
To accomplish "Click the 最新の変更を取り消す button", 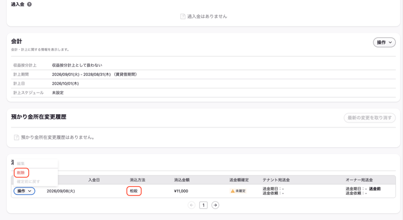I will (x=369, y=118).
